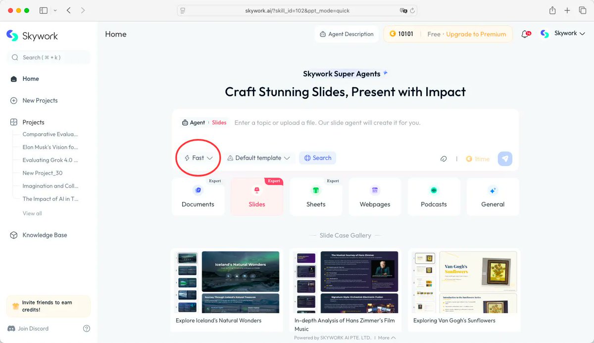The width and height of the screenshot is (594, 343).
Task: Click the sidebar search field
Action: pyautogui.click(x=49, y=57)
